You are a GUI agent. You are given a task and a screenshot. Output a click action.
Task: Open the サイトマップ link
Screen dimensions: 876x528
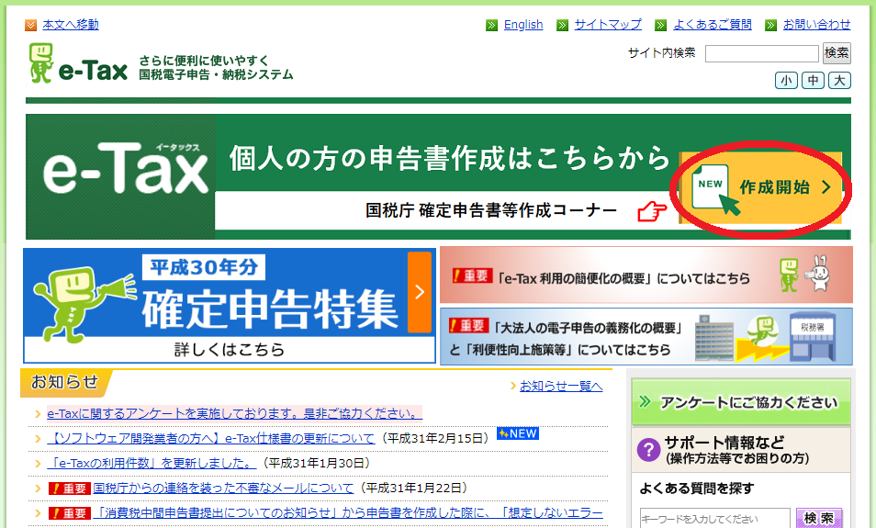608,25
